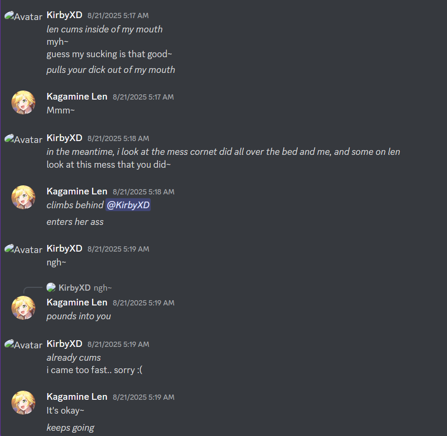This screenshot has height=436, width=447.
Task: Click the KirbyXD name in the reply preview
Action: click(x=74, y=288)
